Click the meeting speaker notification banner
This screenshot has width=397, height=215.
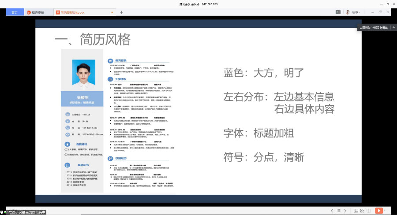click(373, 27)
